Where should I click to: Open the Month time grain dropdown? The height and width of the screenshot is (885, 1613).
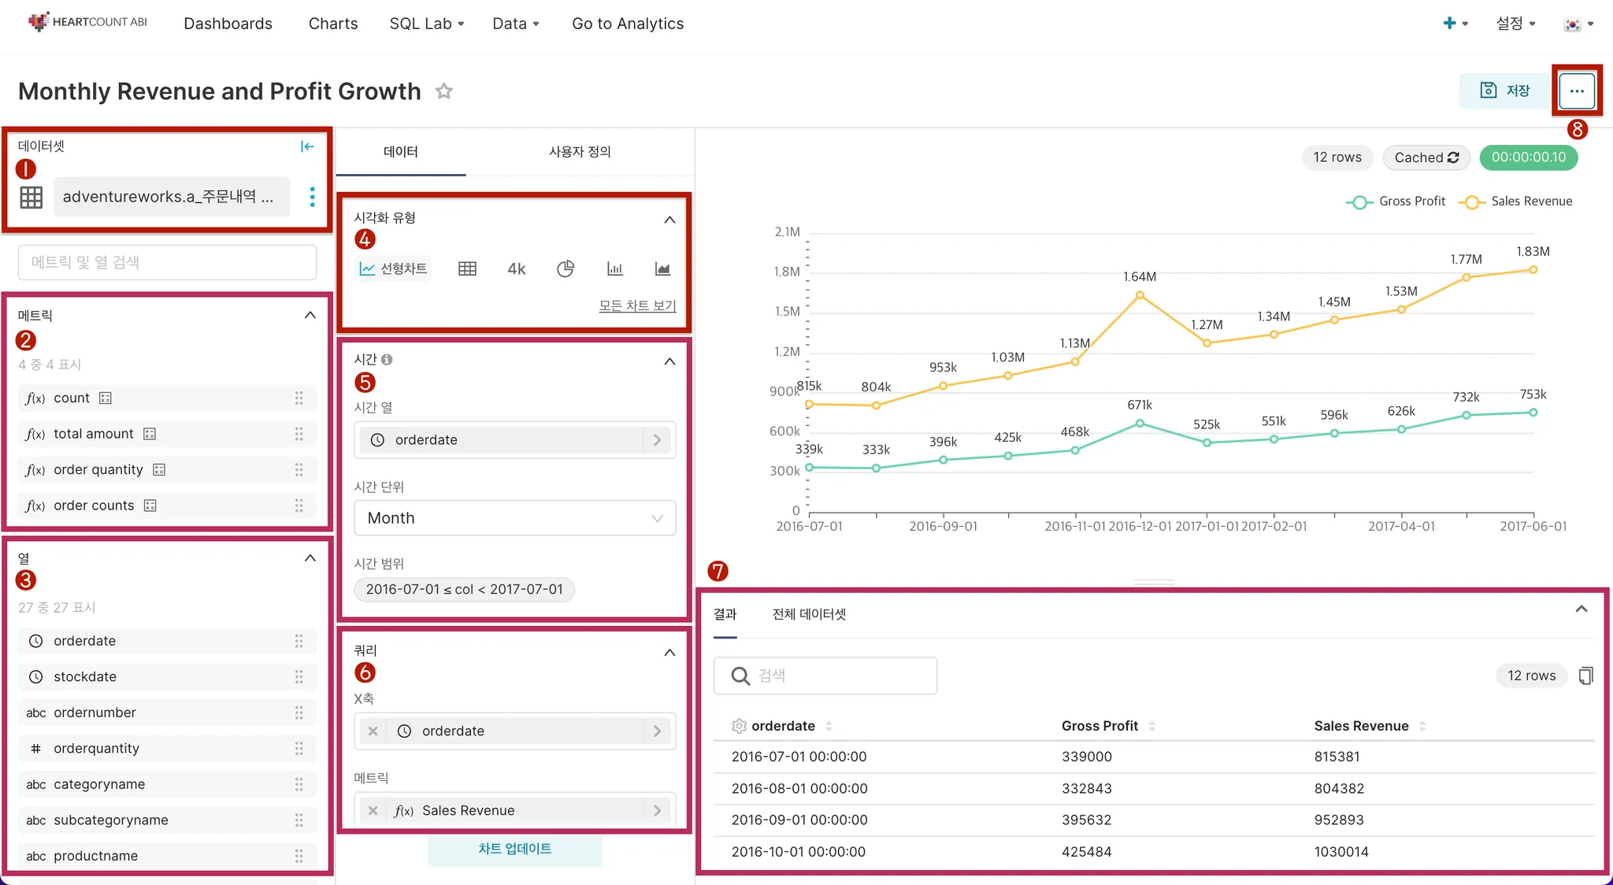coord(515,518)
